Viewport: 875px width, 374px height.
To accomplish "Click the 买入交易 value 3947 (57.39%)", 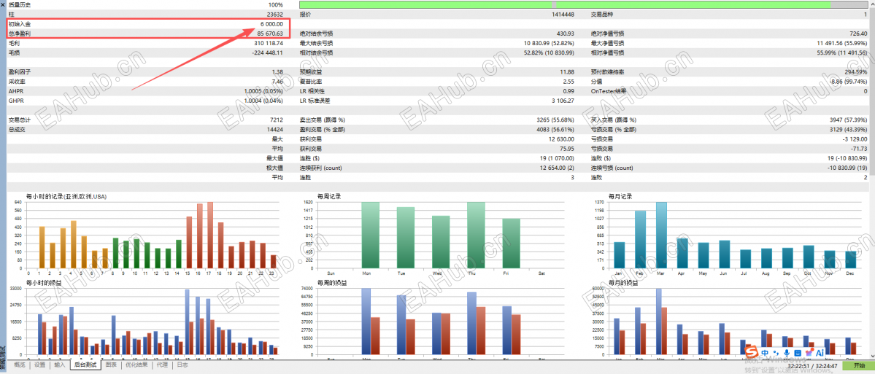I will 847,120.
